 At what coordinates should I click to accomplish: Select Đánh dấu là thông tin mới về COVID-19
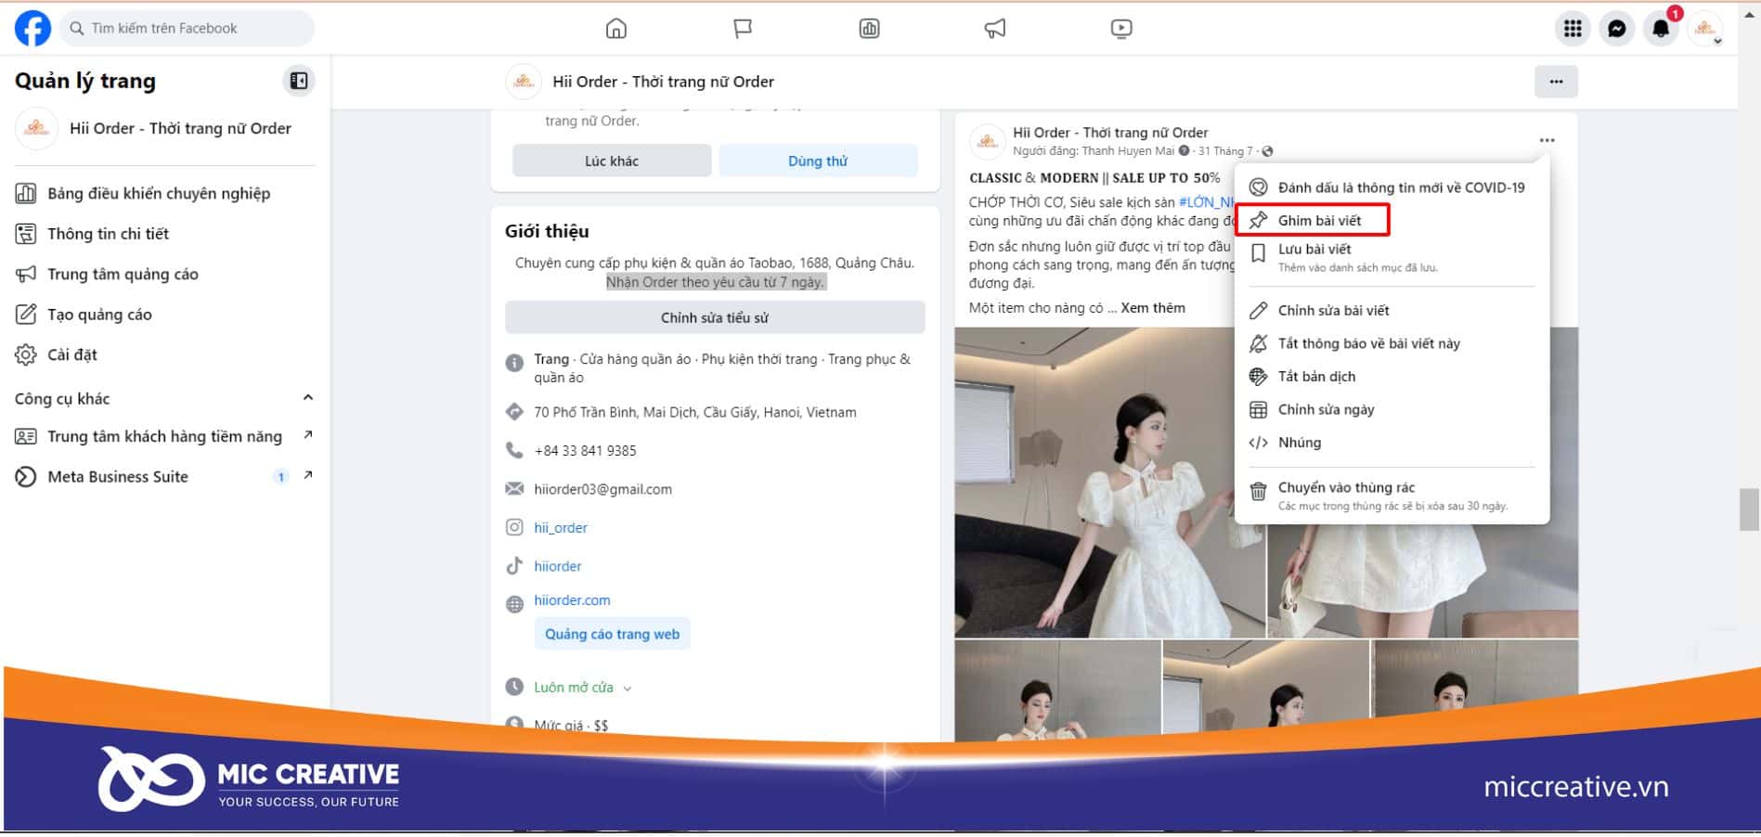(1392, 187)
